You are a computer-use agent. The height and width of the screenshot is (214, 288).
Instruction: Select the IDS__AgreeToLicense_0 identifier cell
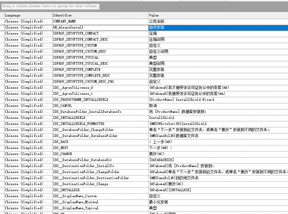tap(100, 88)
